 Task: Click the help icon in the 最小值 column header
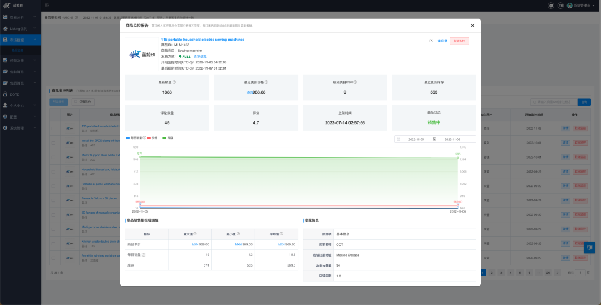(x=238, y=234)
